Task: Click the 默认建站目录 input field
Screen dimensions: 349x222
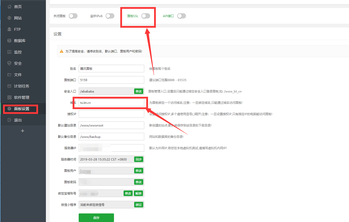Action: (x=111, y=125)
